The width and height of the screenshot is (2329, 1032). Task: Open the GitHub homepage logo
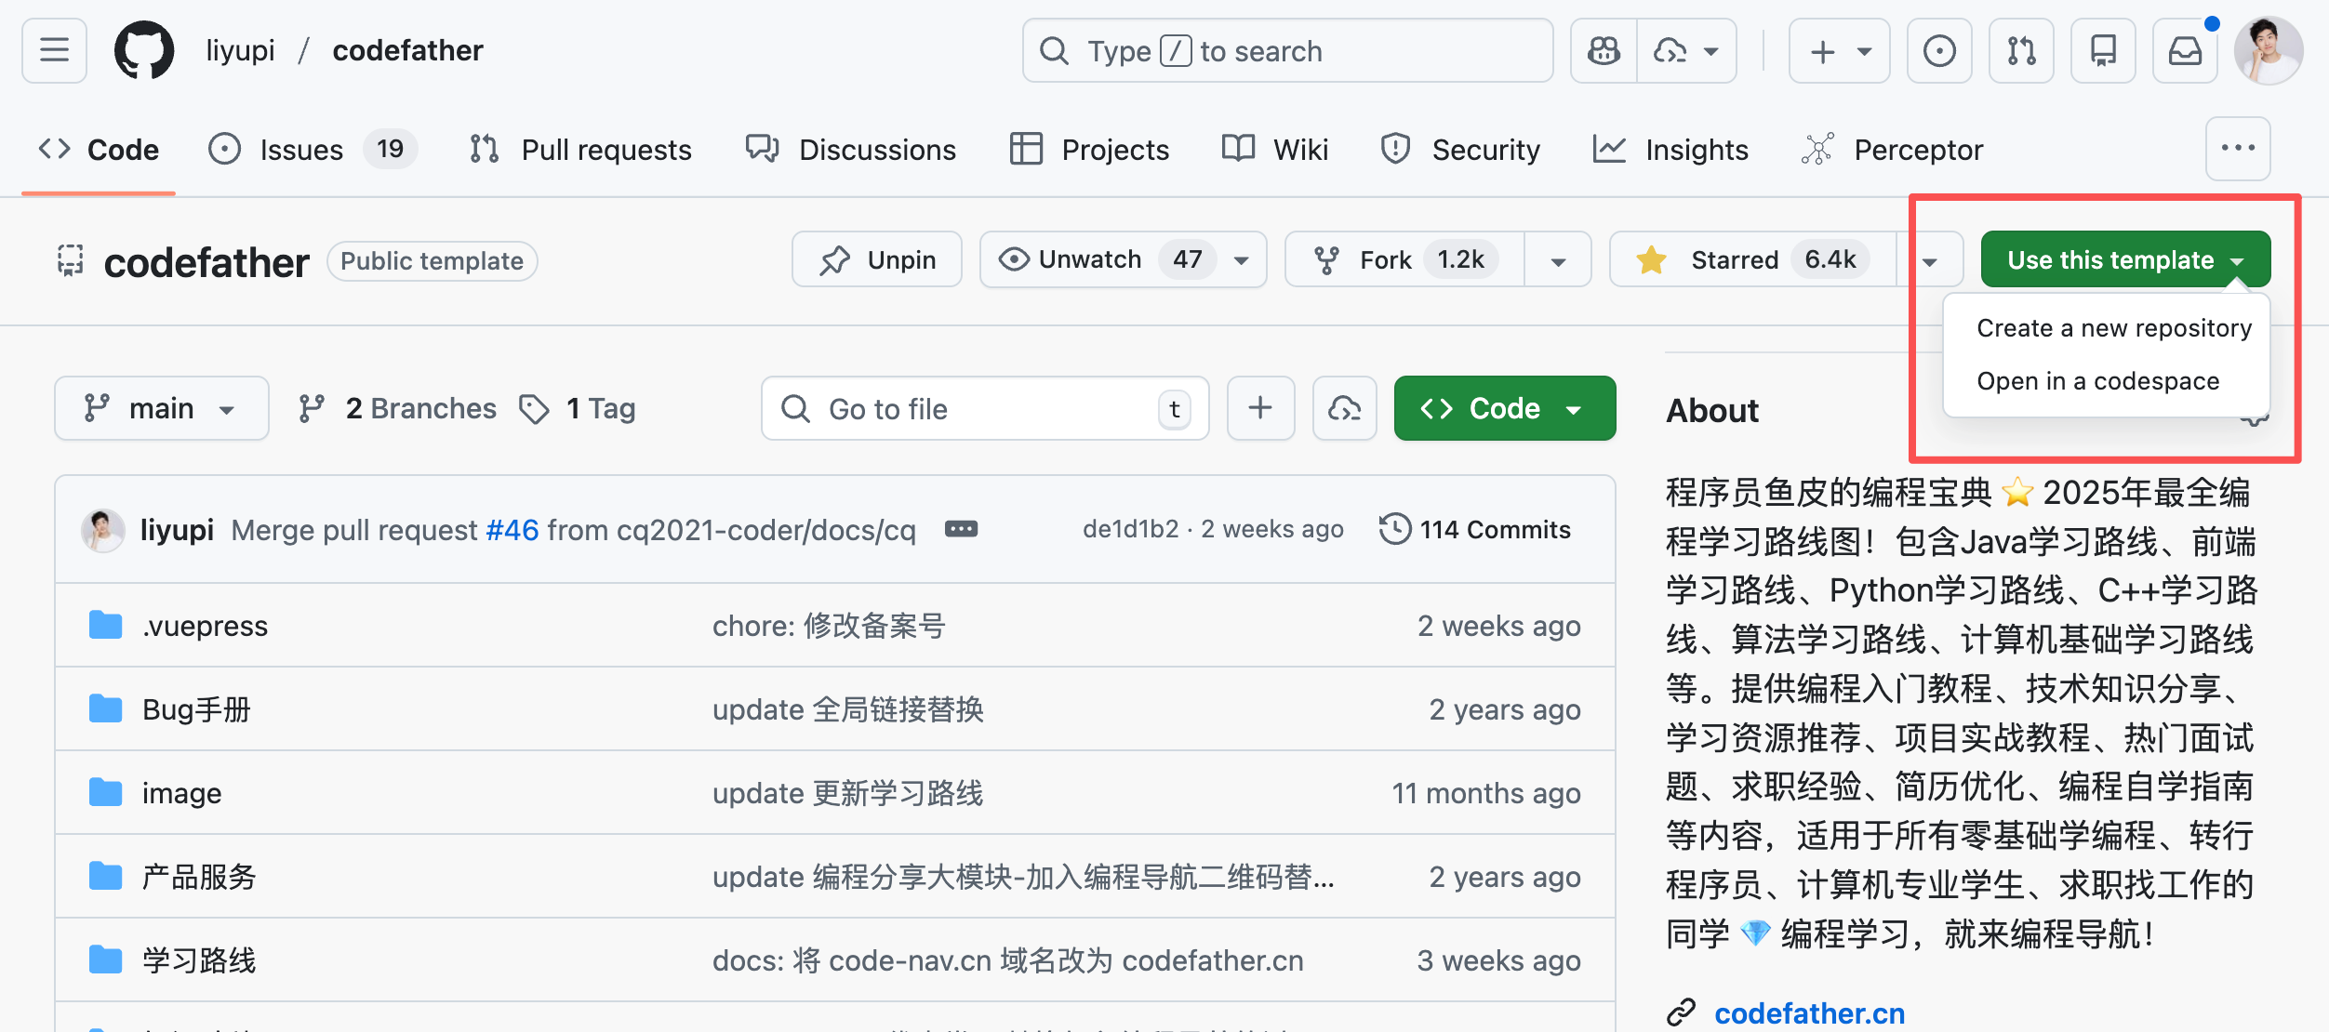click(x=143, y=50)
